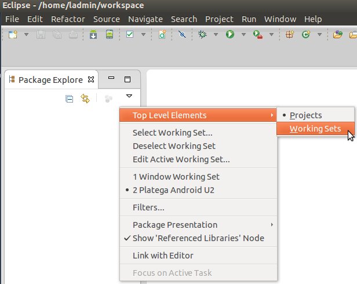Click the Open Type icon
This screenshot has height=284, width=357.
click(338, 35)
